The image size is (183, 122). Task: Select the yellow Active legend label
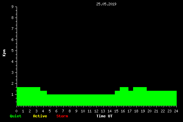click(40, 116)
